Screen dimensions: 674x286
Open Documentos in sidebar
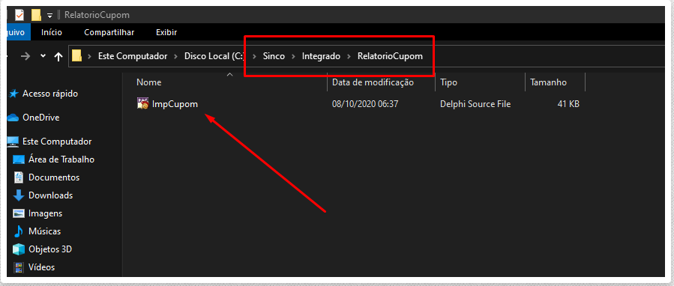[x=54, y=177]
